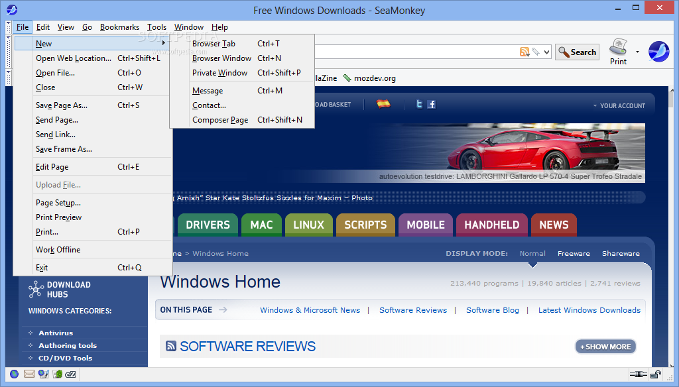Toggle Work Offline in File menu
The width and height of the screenshot is (679, 387).
(x=93, y=250)
